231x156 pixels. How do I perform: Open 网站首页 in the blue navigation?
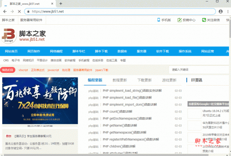pyautogui.click(x=11, y=51)
